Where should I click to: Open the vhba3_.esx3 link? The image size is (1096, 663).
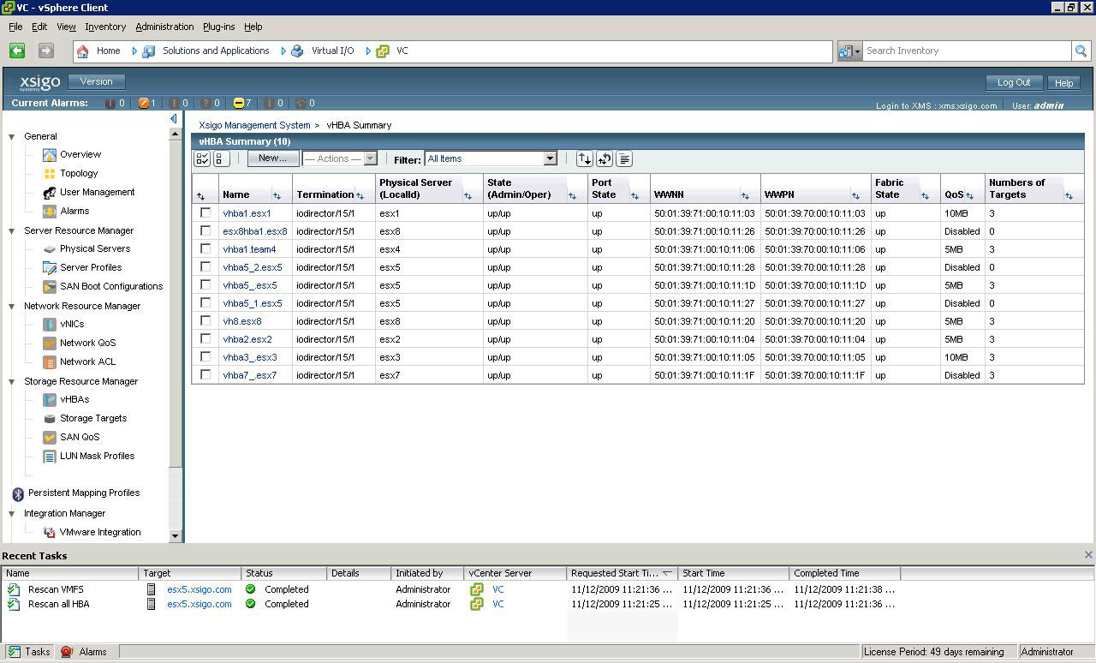pos(250,357)
